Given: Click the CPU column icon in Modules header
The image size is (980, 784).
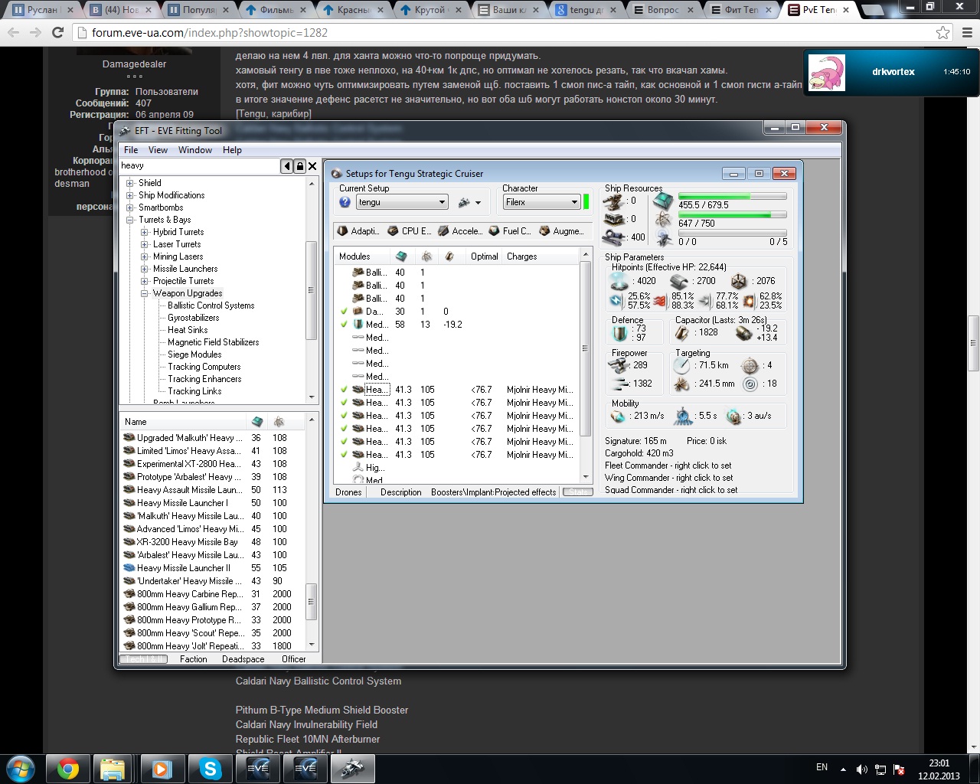Looking at the screenshot, I should point(400,256).
